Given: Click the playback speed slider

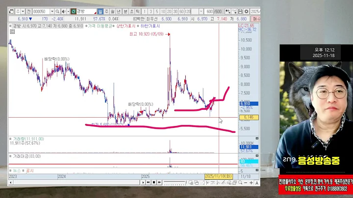Looking at the screenshot, I should [x=175, y=182].
